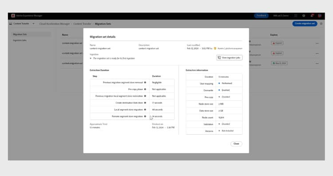The image size is (333, 176).
Task: Open the app switcher grid icon
Action: (296, 16)
